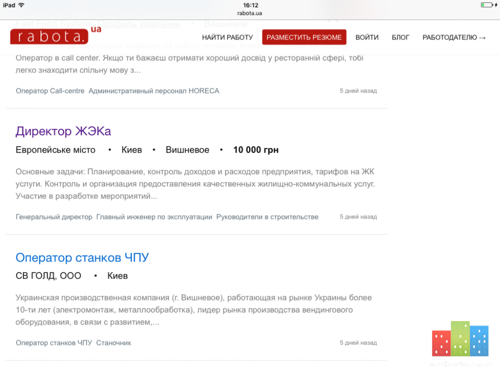Select the Руководители в строительстве tag
Image resolution: width=500 pixels, height=375 pixels.
267,217
